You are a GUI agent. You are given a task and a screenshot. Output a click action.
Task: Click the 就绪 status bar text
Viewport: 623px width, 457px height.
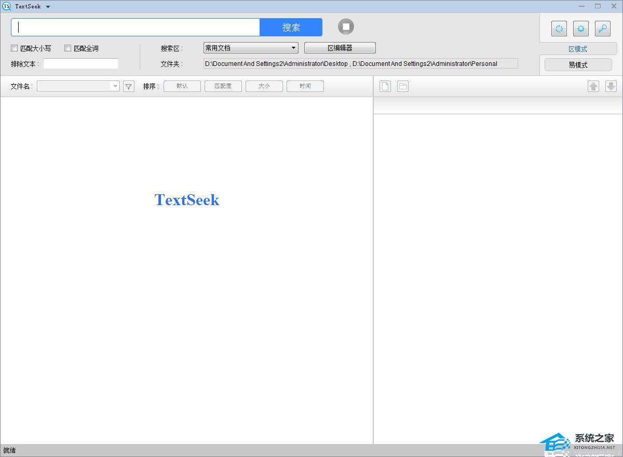pos(9,450)
